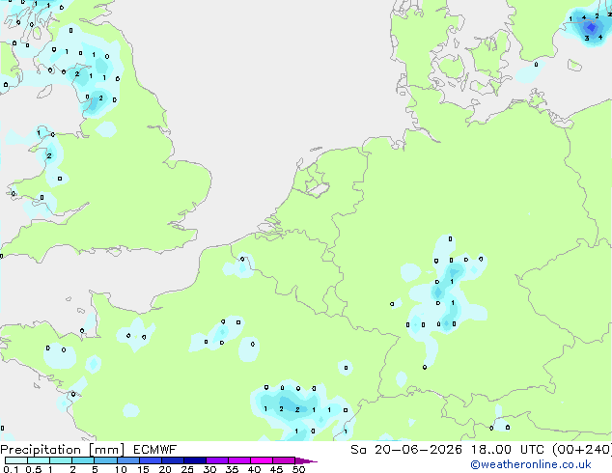Screen dimensions: 612x473
Task: Click the 2–5 mm legend color swatch
Action: pos(83,460)
